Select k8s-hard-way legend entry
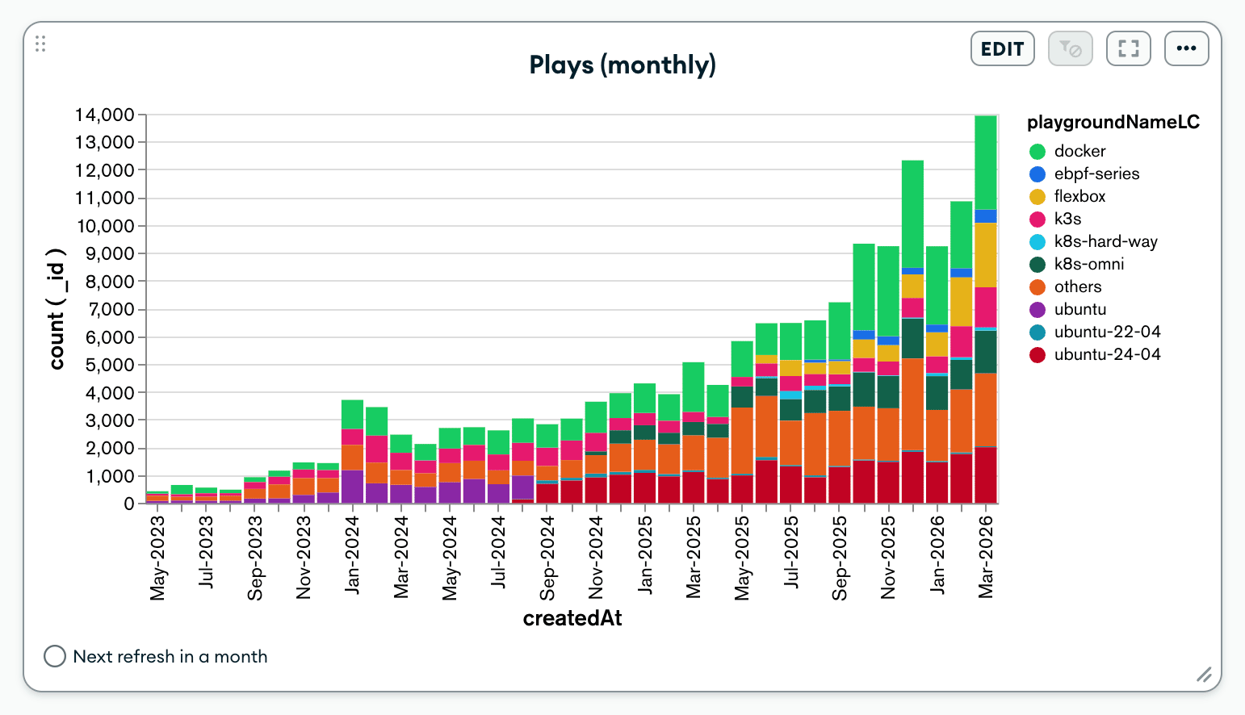This screenshot has width=1245, height=715. [1105, 241]
